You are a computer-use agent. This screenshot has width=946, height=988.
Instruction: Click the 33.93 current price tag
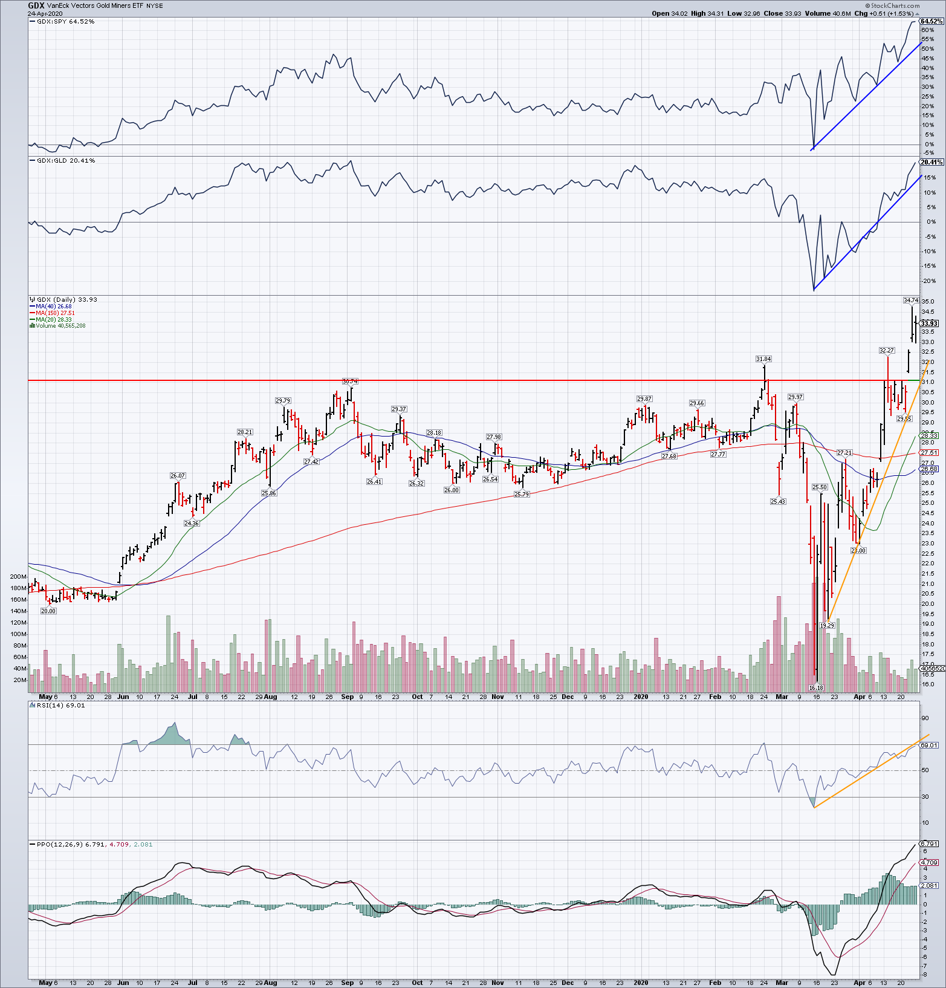pyautogui.click(x=929, y=323)
